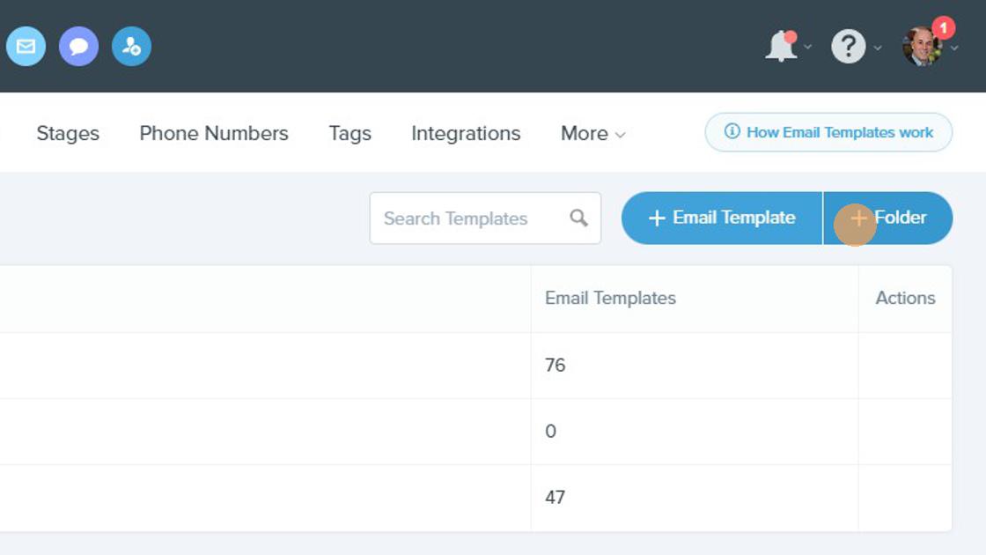Select the cell showing 47 templates
Viewport: 986px width, 555px height.
coord(695,497)
